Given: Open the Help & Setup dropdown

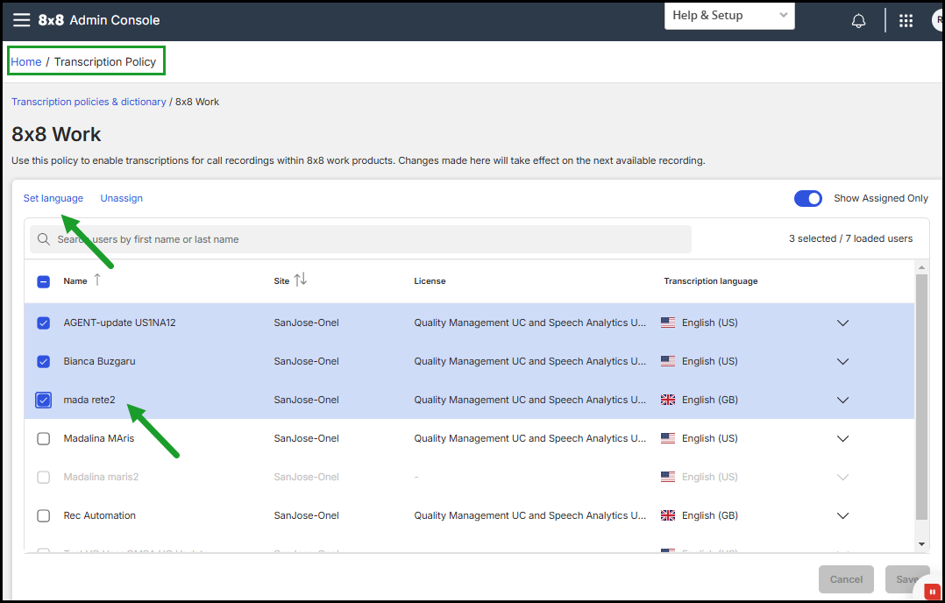Looking at the screenshot, I should click(729, 16).
